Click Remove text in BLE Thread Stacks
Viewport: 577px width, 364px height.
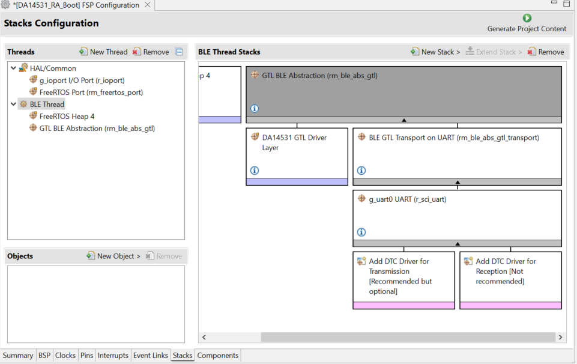pyautogui.click(x=551, y=52)
